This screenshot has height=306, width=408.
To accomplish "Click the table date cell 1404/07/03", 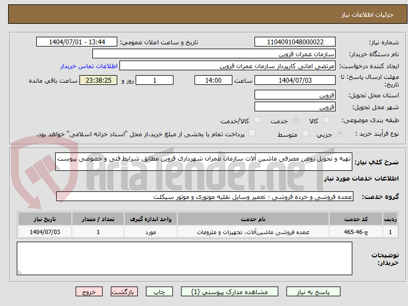I will tap(45, 232).
